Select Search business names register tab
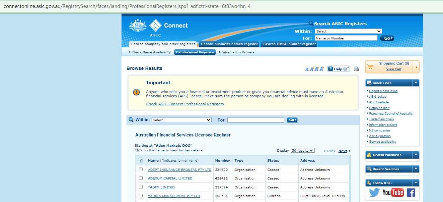 pyautogui.click(x=229, y=44)
